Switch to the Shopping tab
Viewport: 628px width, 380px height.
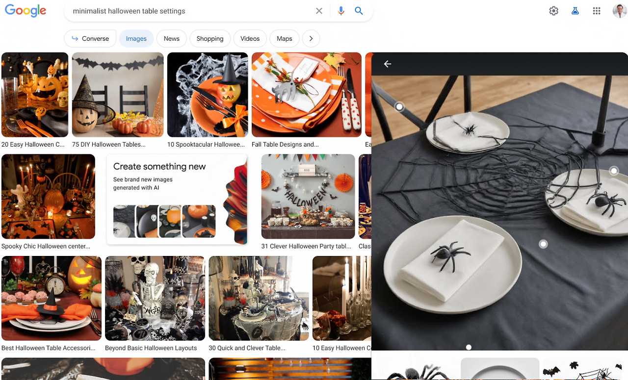point(210,38)
